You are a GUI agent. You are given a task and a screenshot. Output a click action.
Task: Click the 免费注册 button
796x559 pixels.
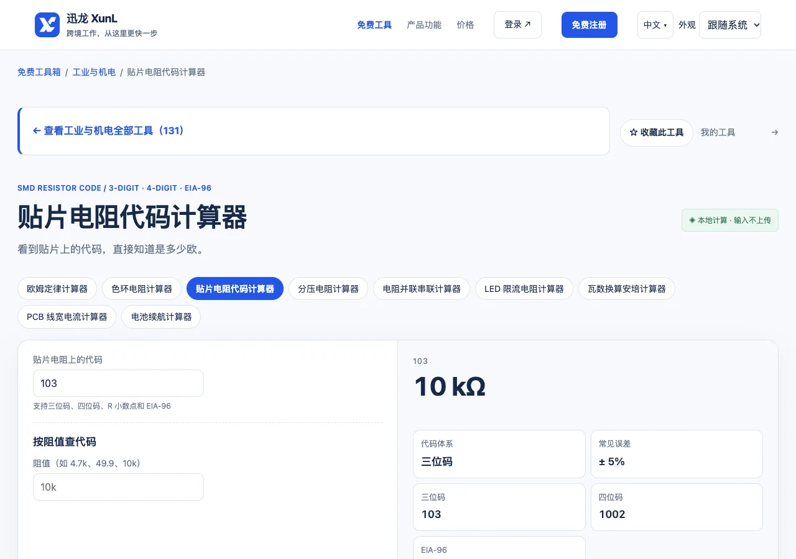pyautogui.click(x=589, y=25)
